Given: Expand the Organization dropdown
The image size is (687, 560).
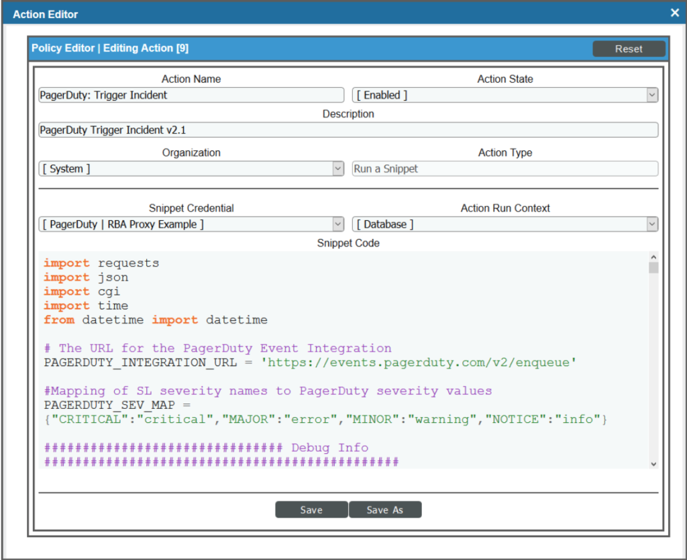Looking at the screenshot, I should (x=191, y=169).
